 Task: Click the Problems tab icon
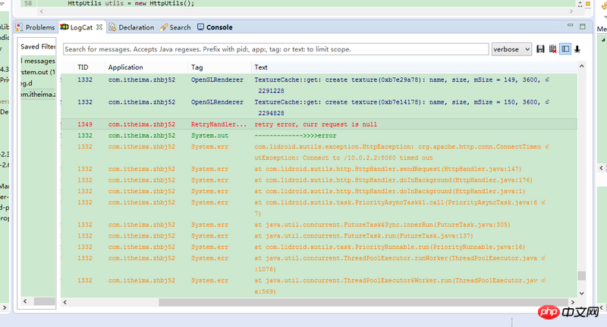coord(20,27)
